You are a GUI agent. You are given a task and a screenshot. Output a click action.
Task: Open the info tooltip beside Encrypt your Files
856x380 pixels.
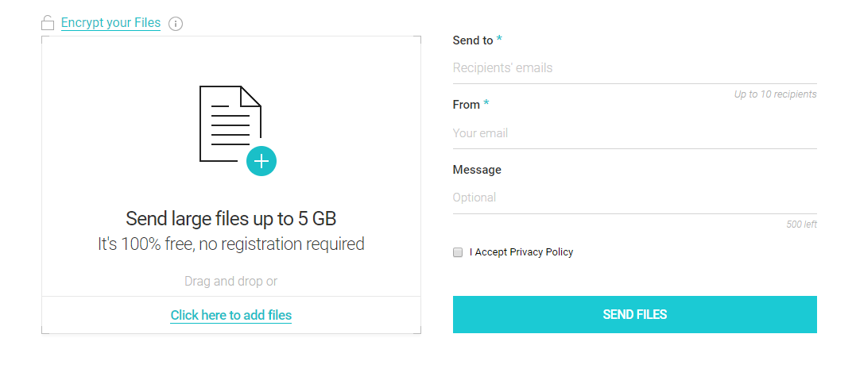(x=175, y=24)
